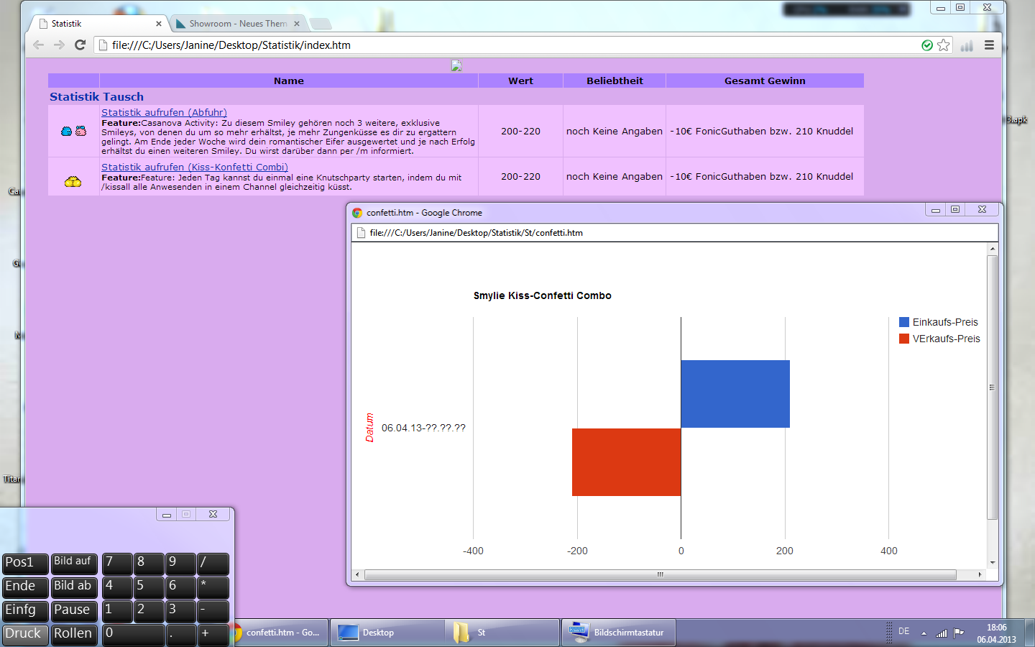
Task: Click the blue Casanova smiley icons
Action: click(73, 131)
